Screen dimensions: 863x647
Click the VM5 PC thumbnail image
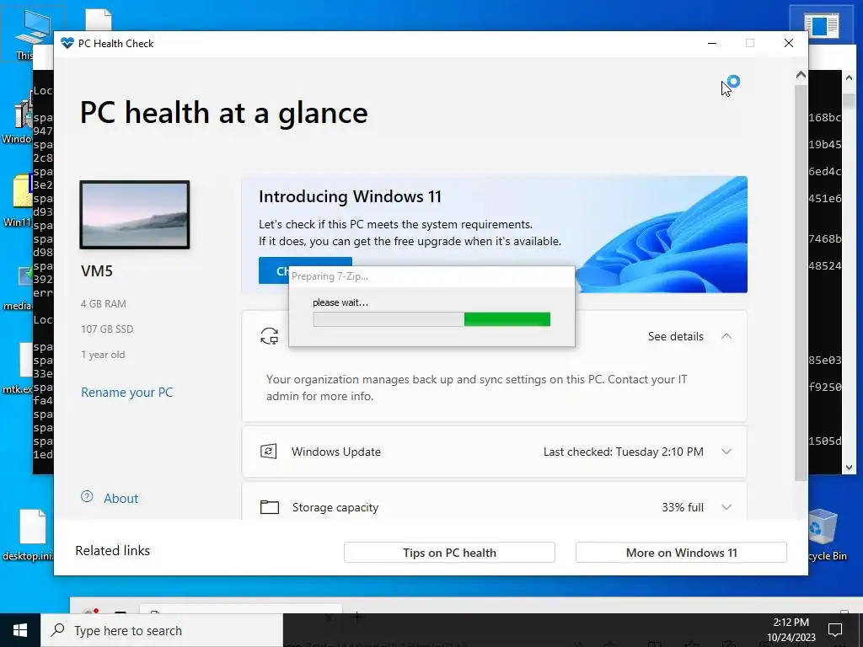(135, 215)
